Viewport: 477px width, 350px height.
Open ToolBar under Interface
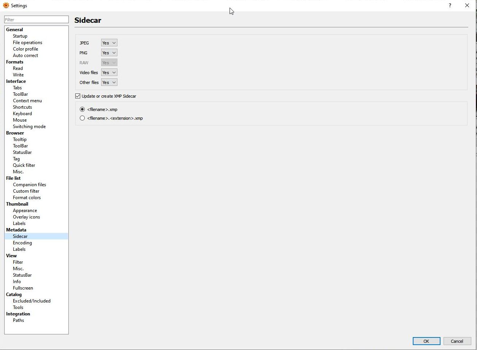click(x=21, y=94)
